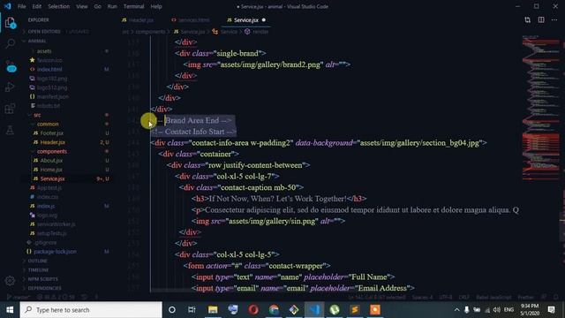Image resolution: width=565 pixels, height=318 pixels.
Task: Click the volume icon in system tray
Action: coord(497,310)
